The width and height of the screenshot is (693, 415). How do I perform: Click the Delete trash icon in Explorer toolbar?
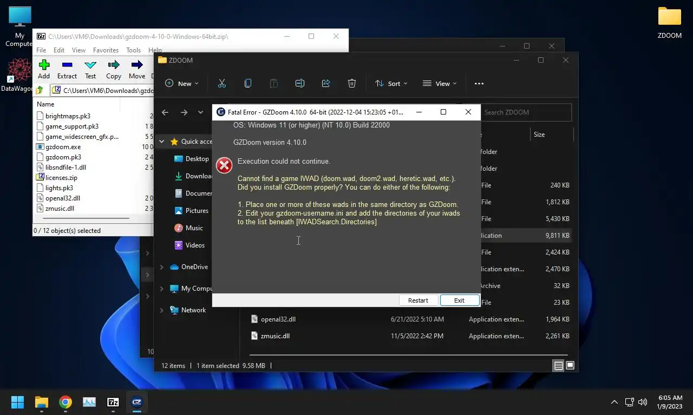coord(351,83)
